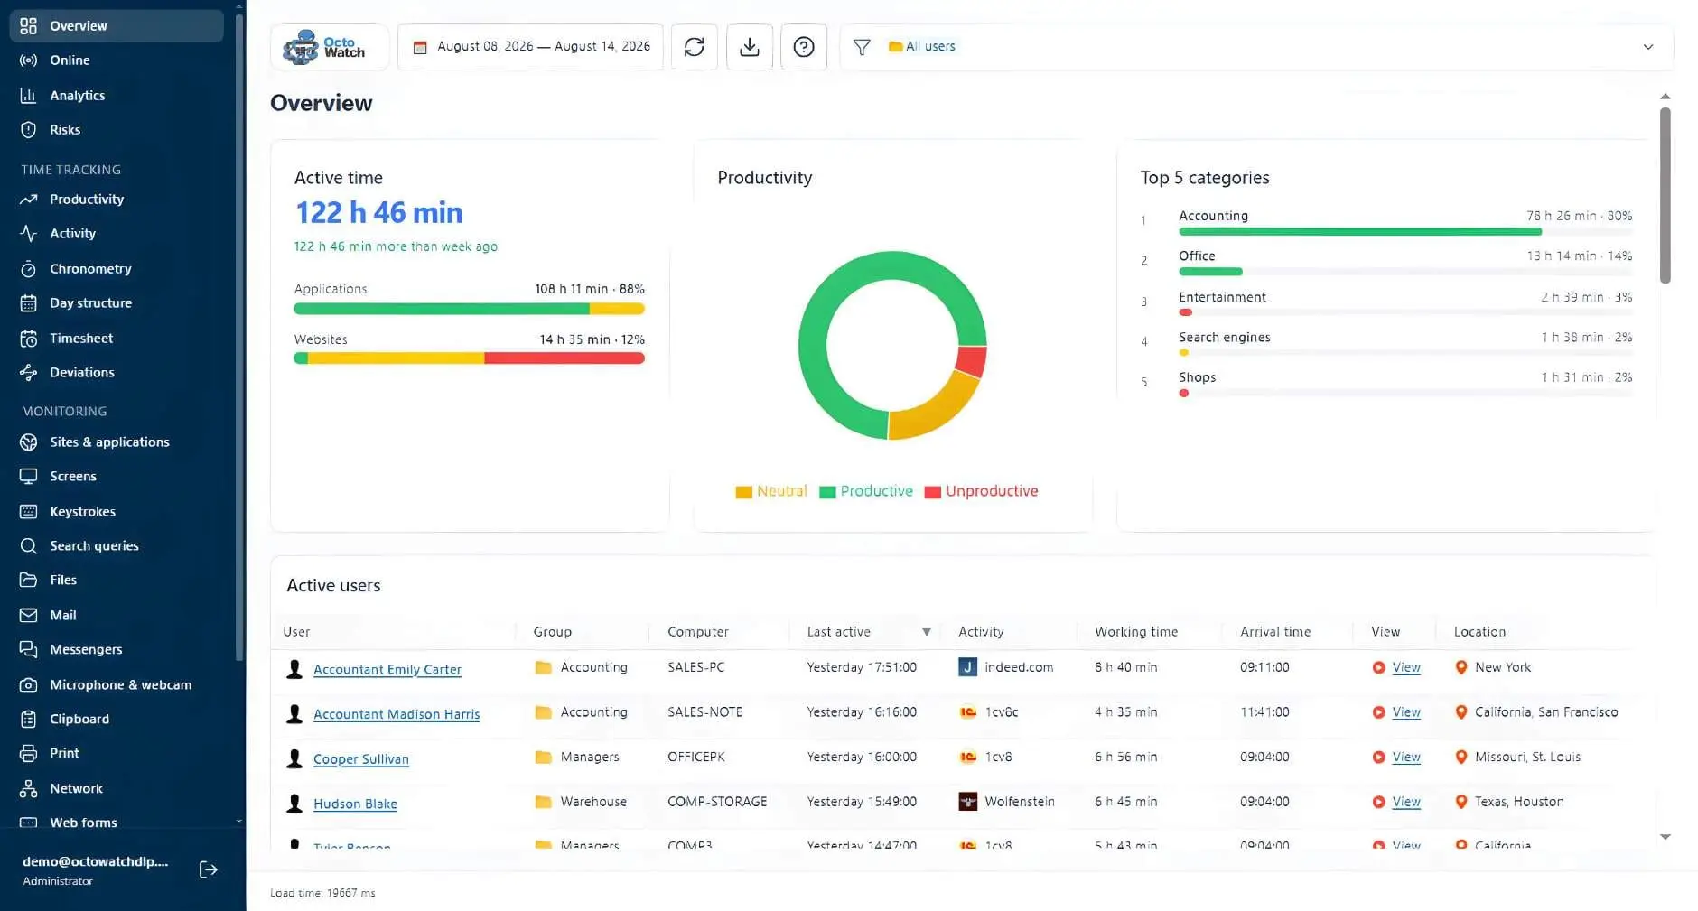Open Hudson Blake user link
This screenshot has width=1698, height=911.
pyautogui.click(x=355, y=804)
